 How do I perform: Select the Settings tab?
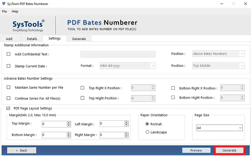(x=54, y=38)
